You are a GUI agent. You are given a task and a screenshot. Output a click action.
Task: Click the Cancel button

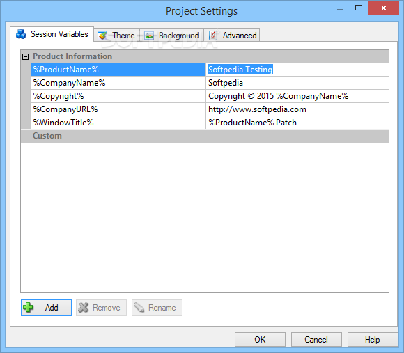316,339
